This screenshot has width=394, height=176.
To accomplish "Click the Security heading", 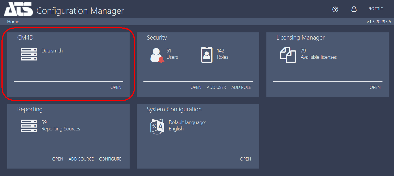I will click(x=157, y=38).
